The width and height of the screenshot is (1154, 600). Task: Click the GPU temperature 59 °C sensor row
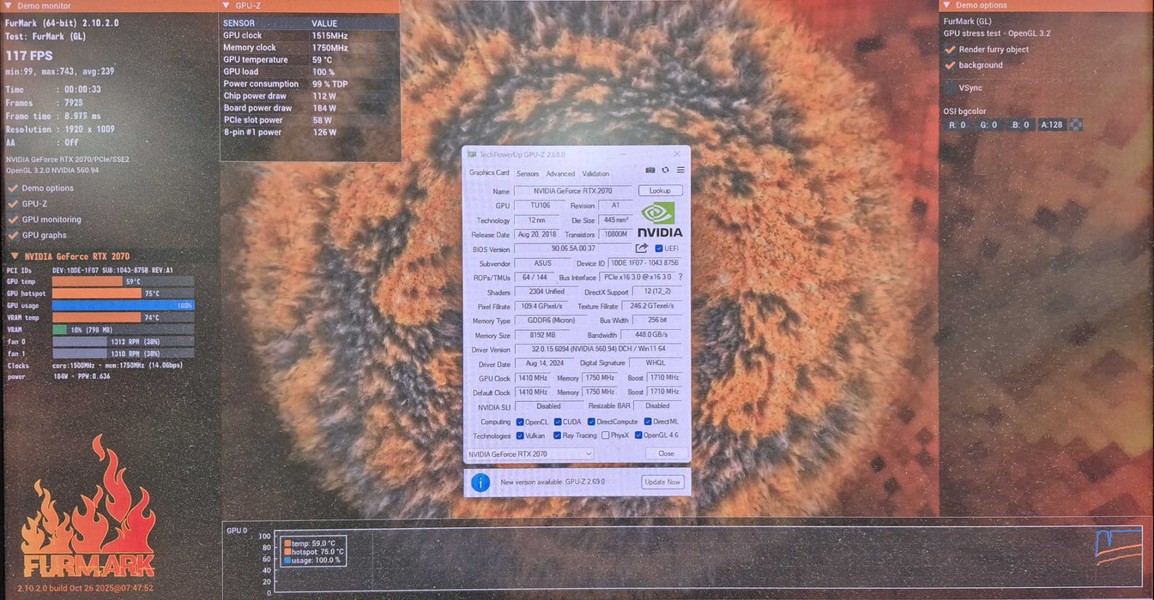click(310, 60)
